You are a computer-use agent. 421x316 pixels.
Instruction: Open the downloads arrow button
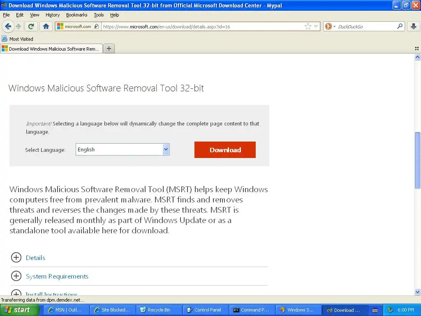tap(414, 26)
